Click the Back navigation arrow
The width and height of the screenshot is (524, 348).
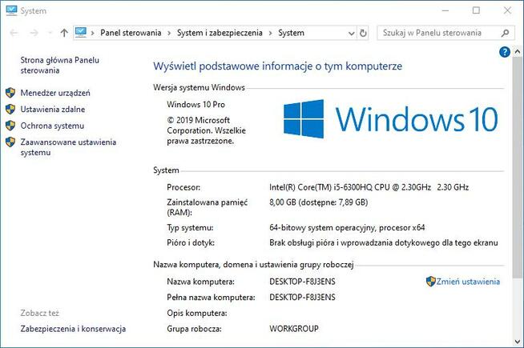click(x=14, y=33)
